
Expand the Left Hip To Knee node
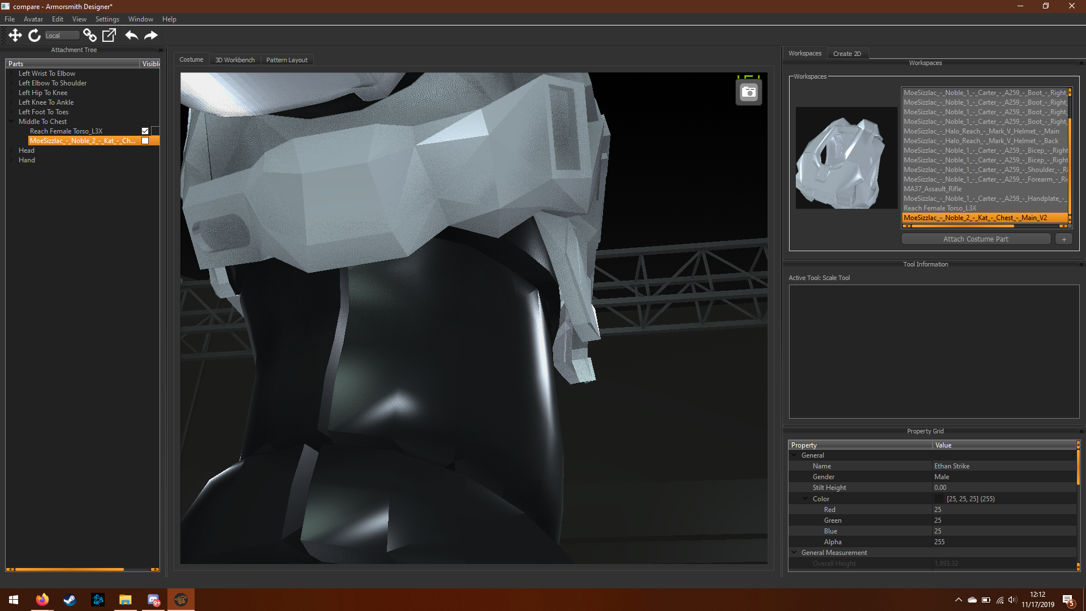(11, 93)
